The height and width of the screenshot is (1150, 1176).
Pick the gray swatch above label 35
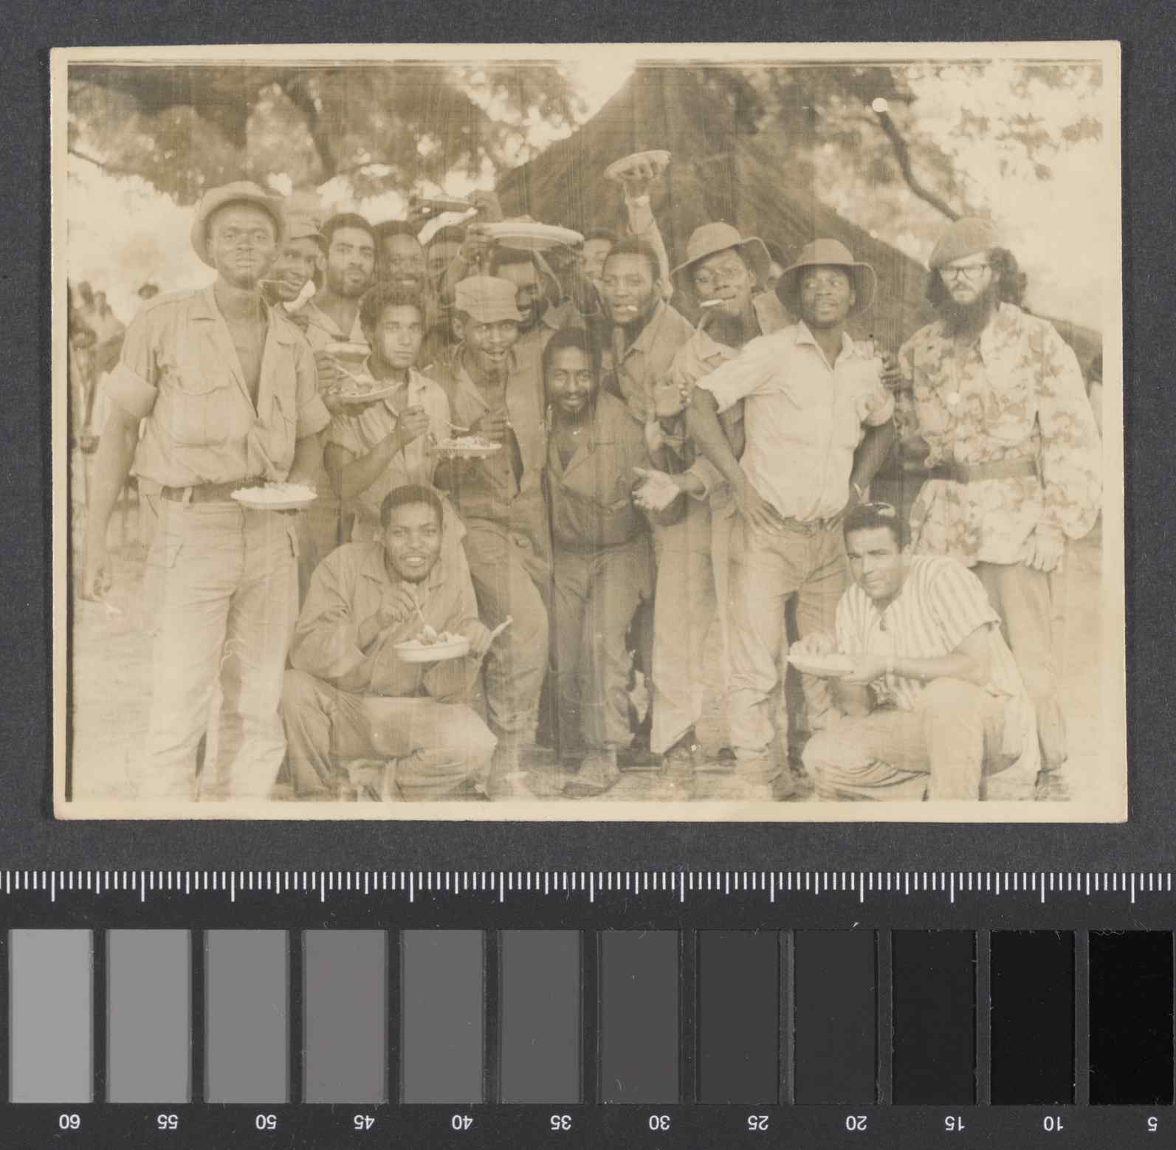click(541, 1016)
